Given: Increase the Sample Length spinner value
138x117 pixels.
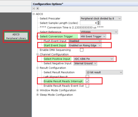Looking at the screenshot, I should [x=98, y=22].
